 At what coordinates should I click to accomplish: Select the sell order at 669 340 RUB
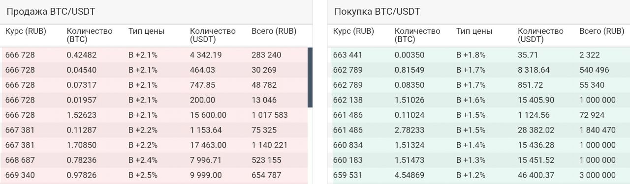[155, 175]
